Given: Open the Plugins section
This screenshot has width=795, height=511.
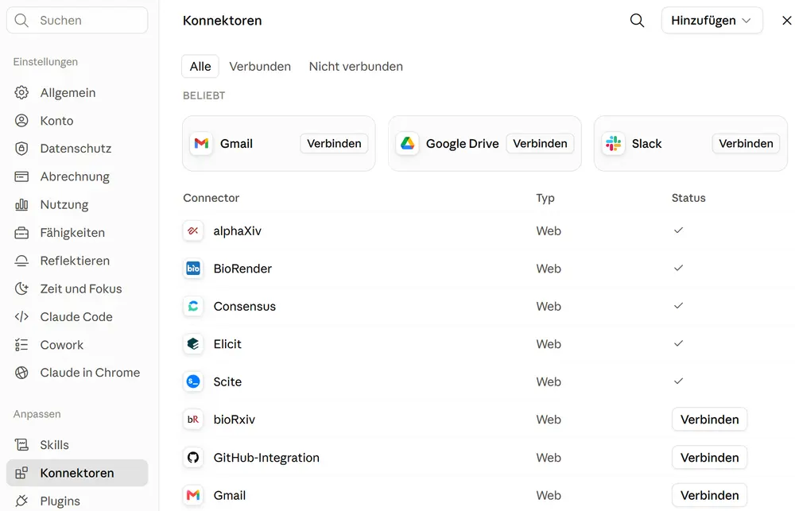Looking at the screenshot, I should 77,501.
